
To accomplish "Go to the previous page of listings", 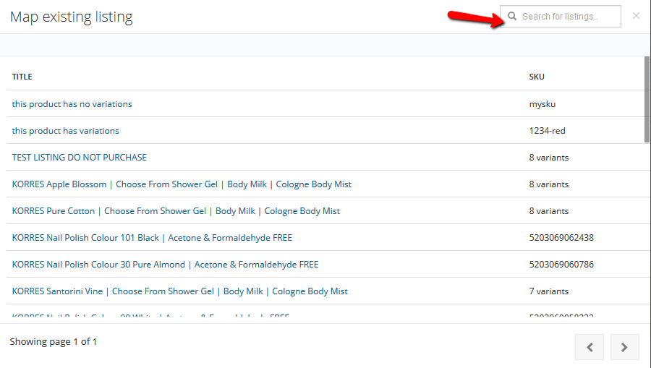I will coord(590,347).
